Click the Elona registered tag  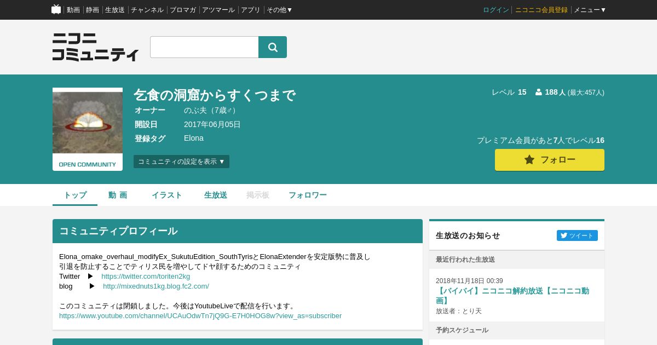coord(194,138)
